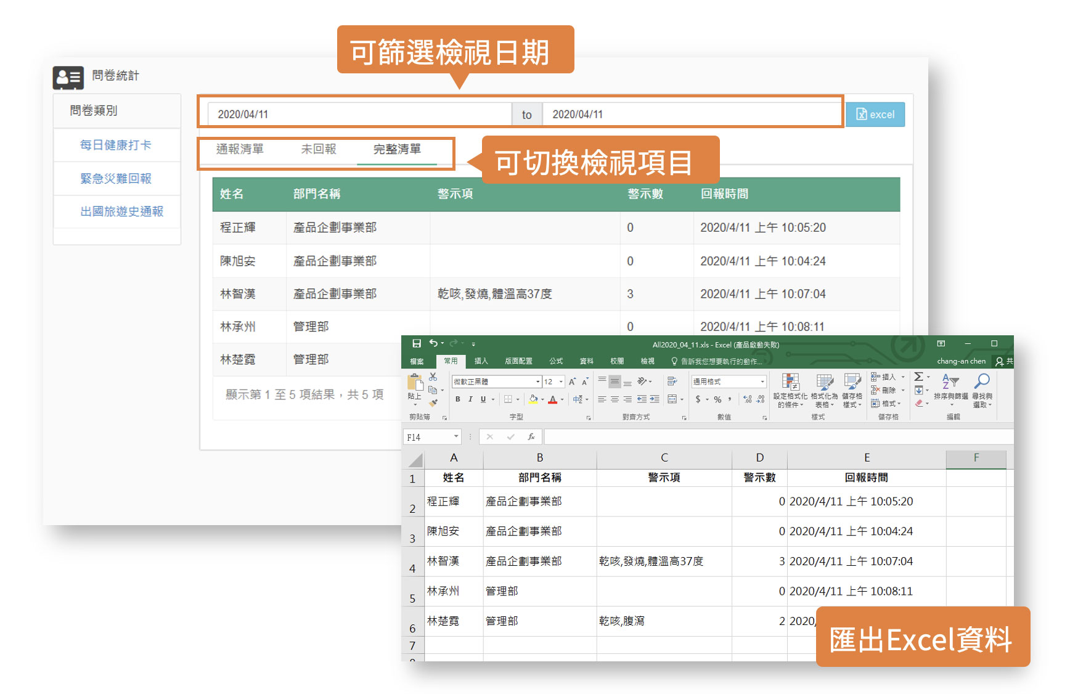Open the 每日健康打卡 link in sidebar

coord(116,145)
